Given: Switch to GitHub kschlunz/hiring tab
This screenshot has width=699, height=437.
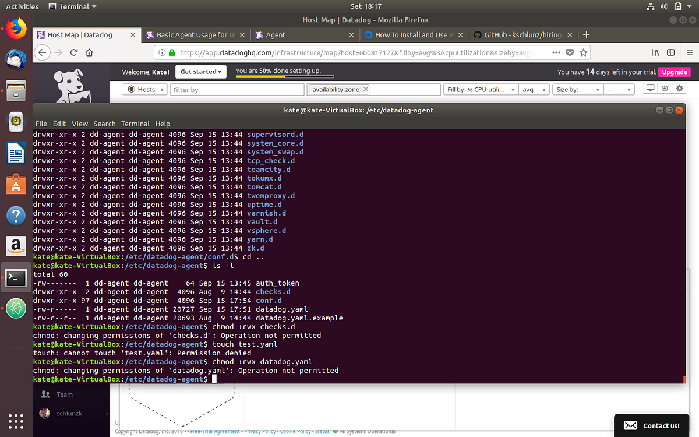Looking at the screenshot, I should click(x=522, y=35).
